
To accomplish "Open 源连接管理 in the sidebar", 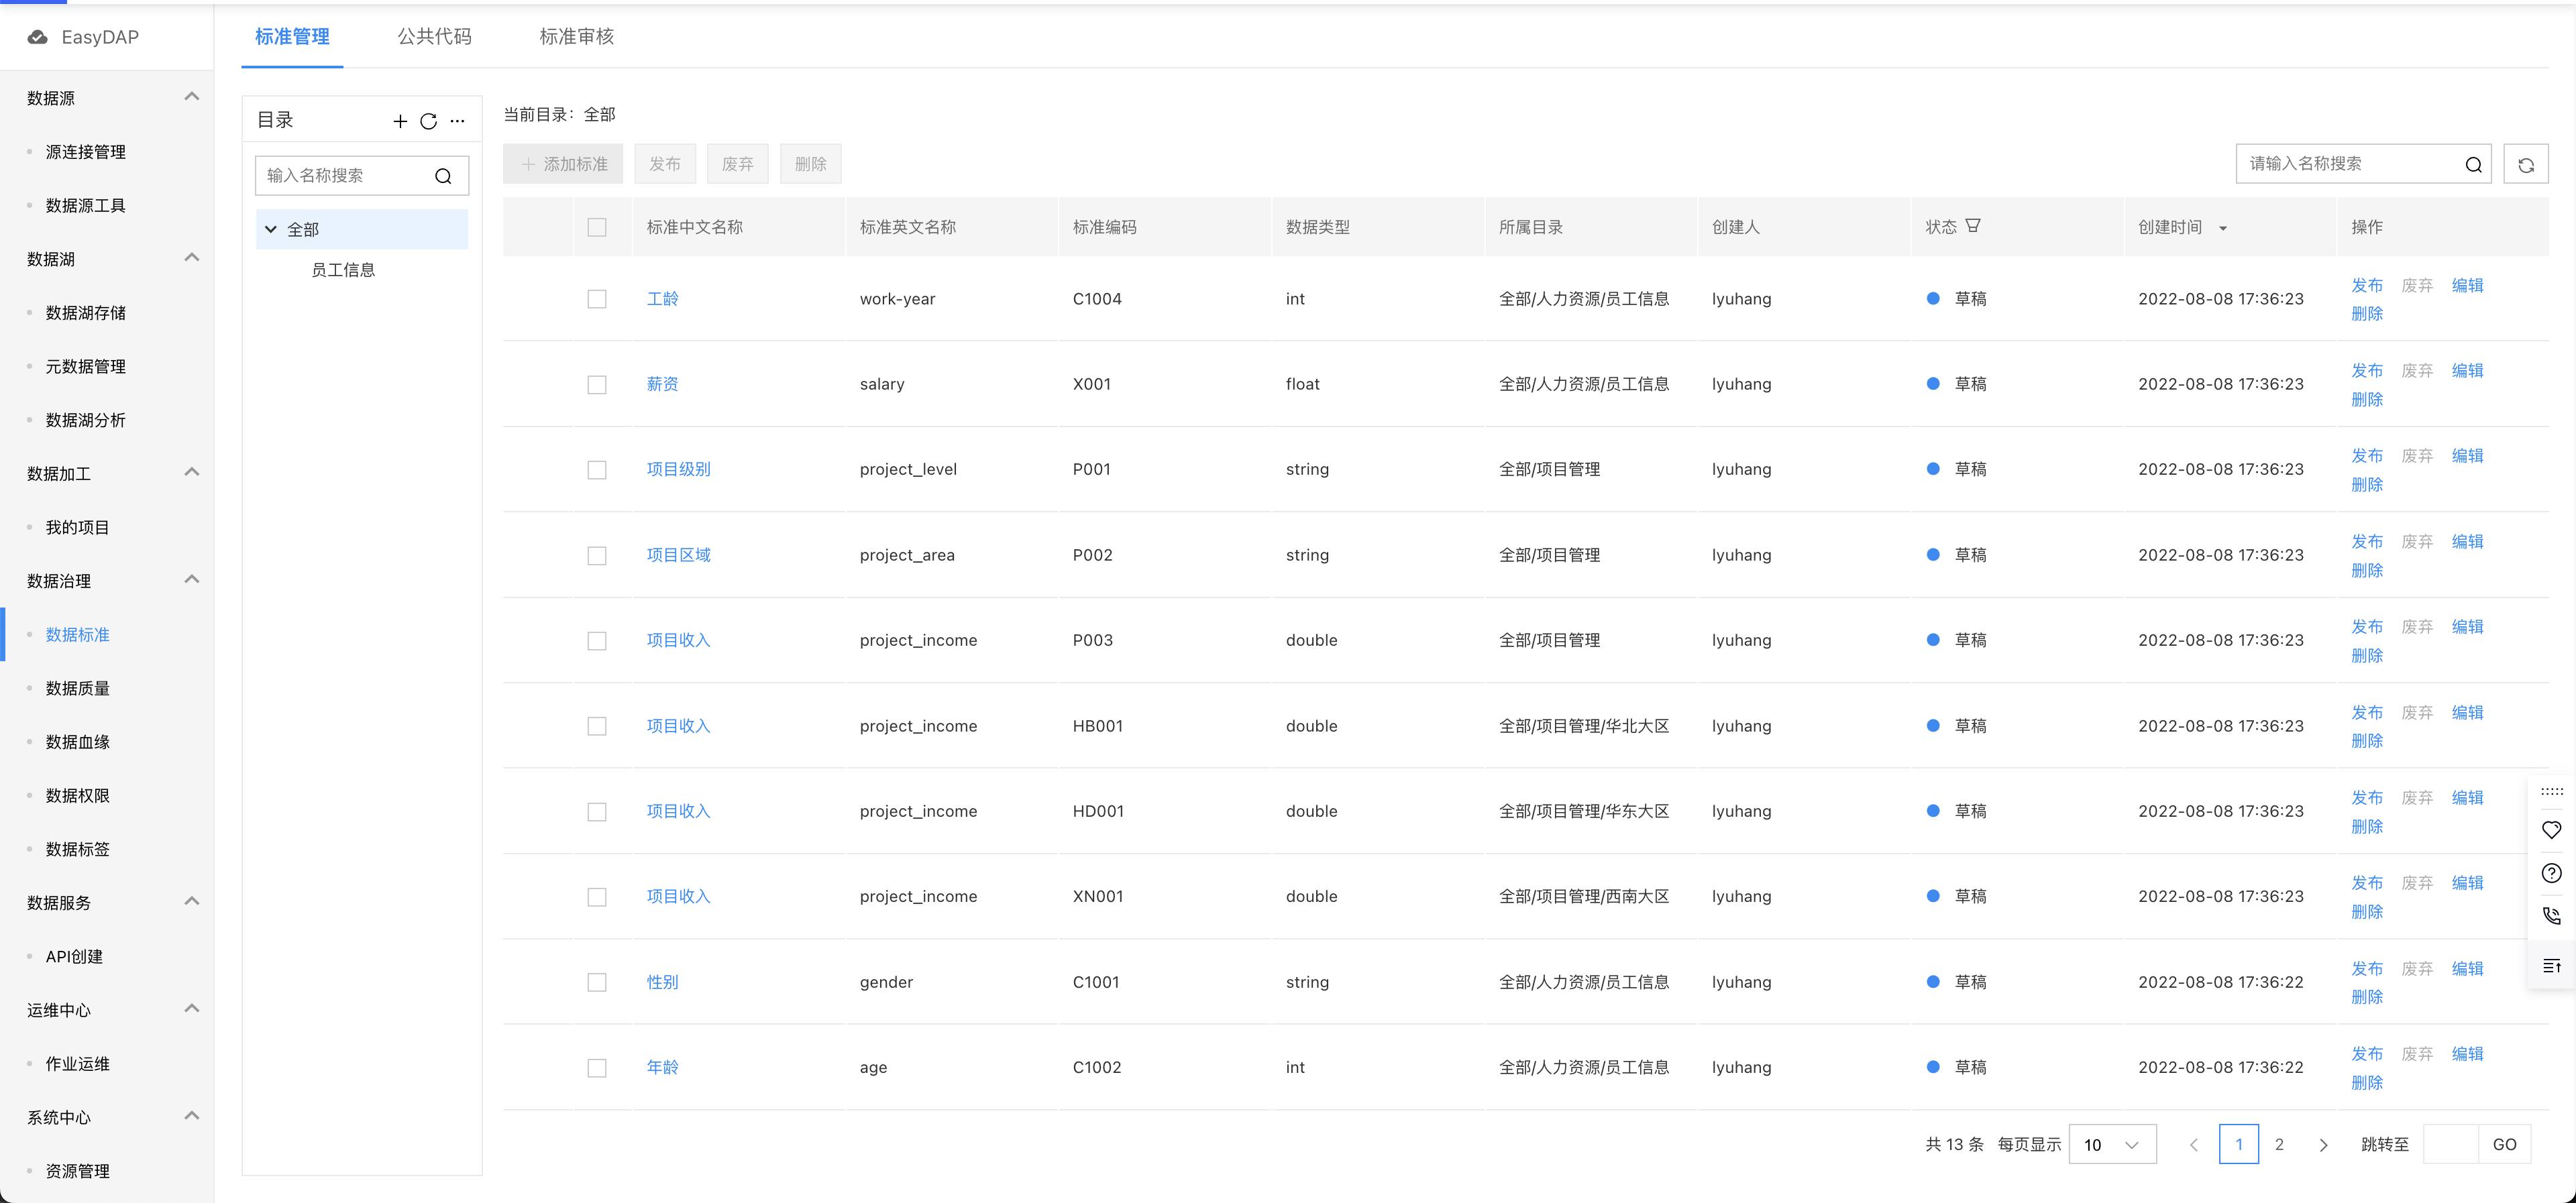I will pos(86,152).
